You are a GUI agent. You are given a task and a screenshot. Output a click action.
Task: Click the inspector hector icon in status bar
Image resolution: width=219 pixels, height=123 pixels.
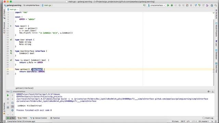216,121
